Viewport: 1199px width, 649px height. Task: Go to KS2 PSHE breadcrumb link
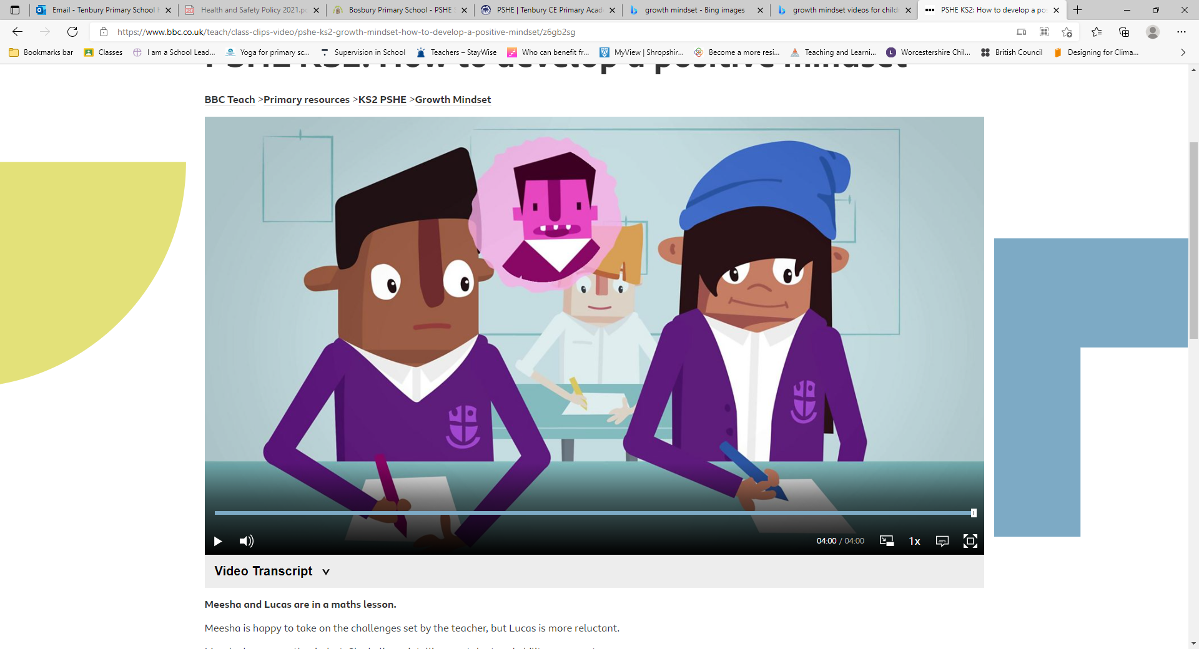382,100
